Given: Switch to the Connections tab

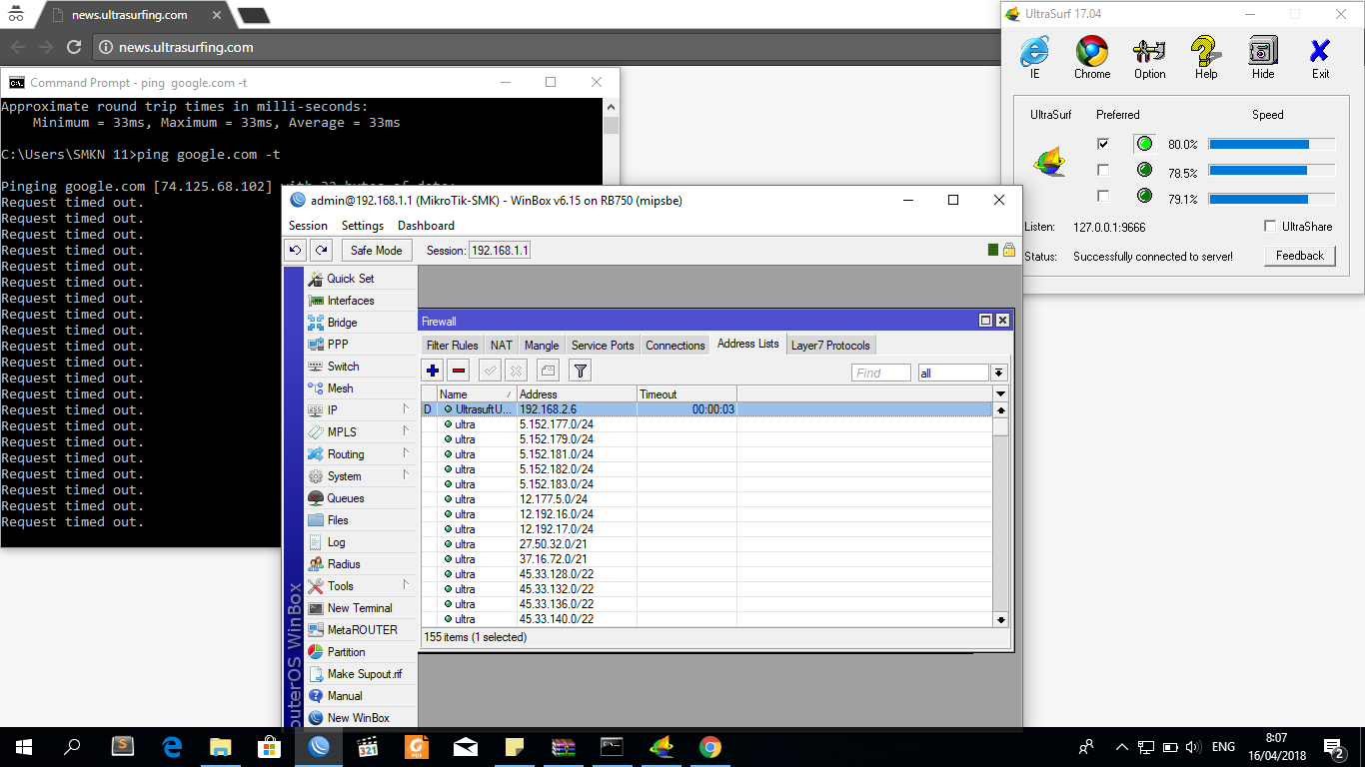Looking at the screenshot, I should [x=676, y=346].
